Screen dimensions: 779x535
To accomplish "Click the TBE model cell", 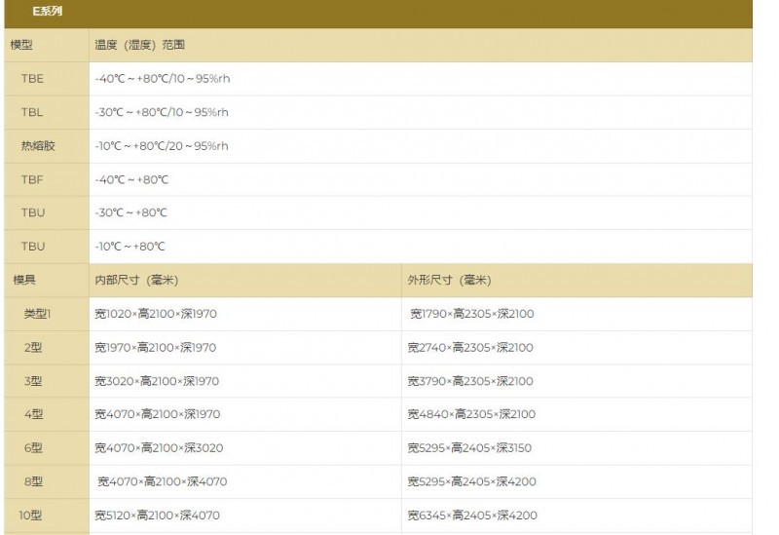I will [x=47, y=79].
